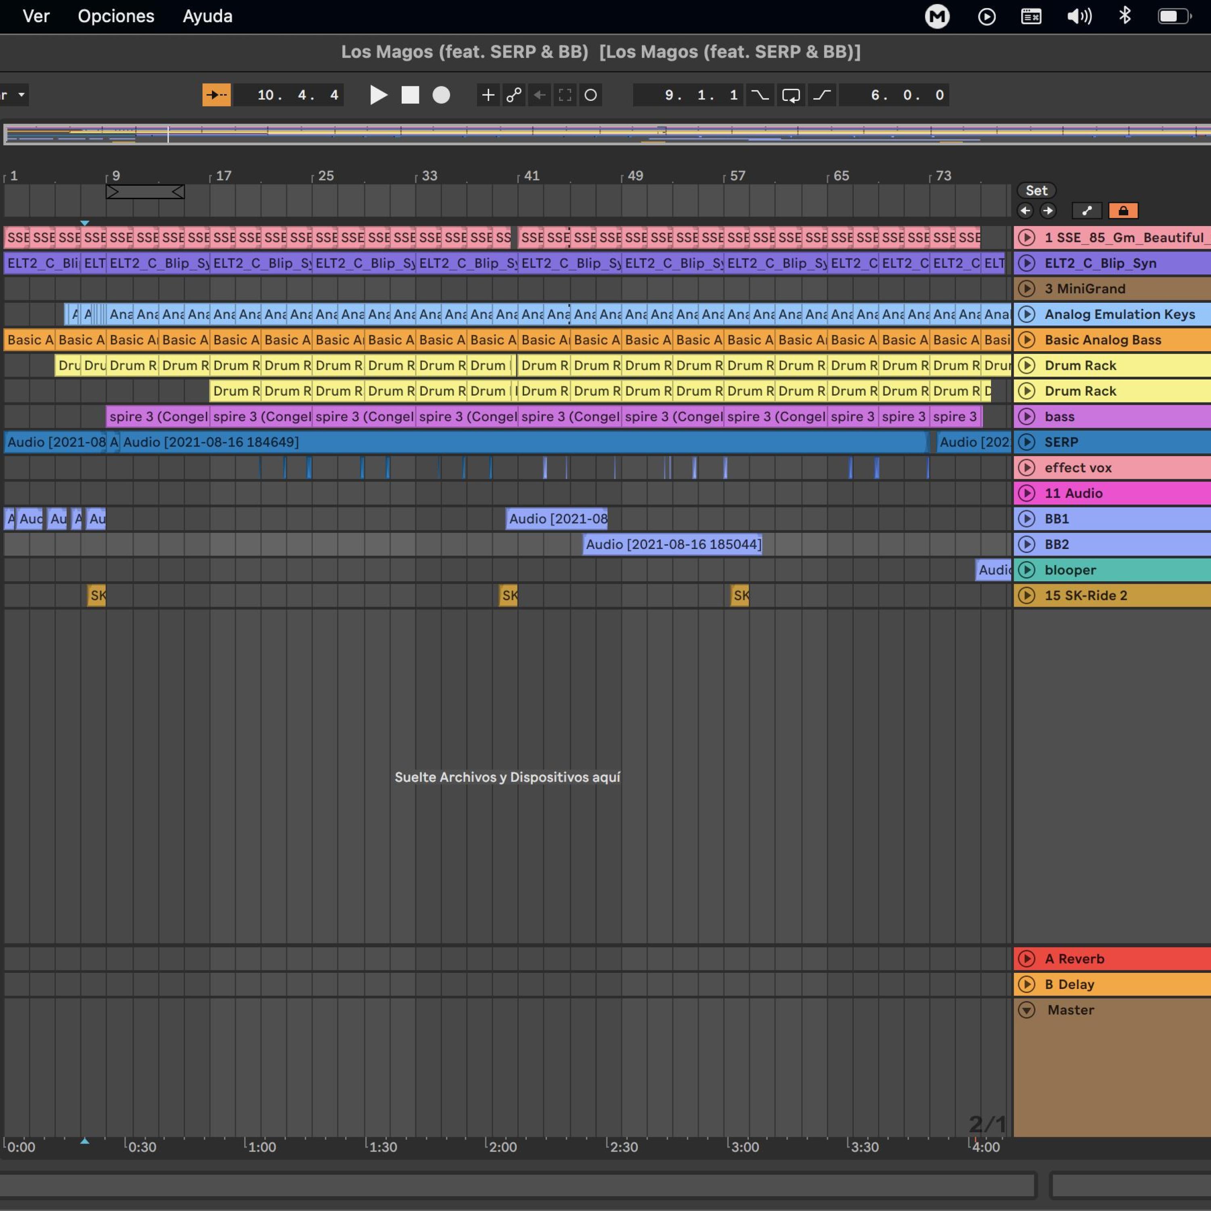Unfold the Basic Analog Bass track
This screenshot has width=1211, height=1211.
click(1027, 340)
